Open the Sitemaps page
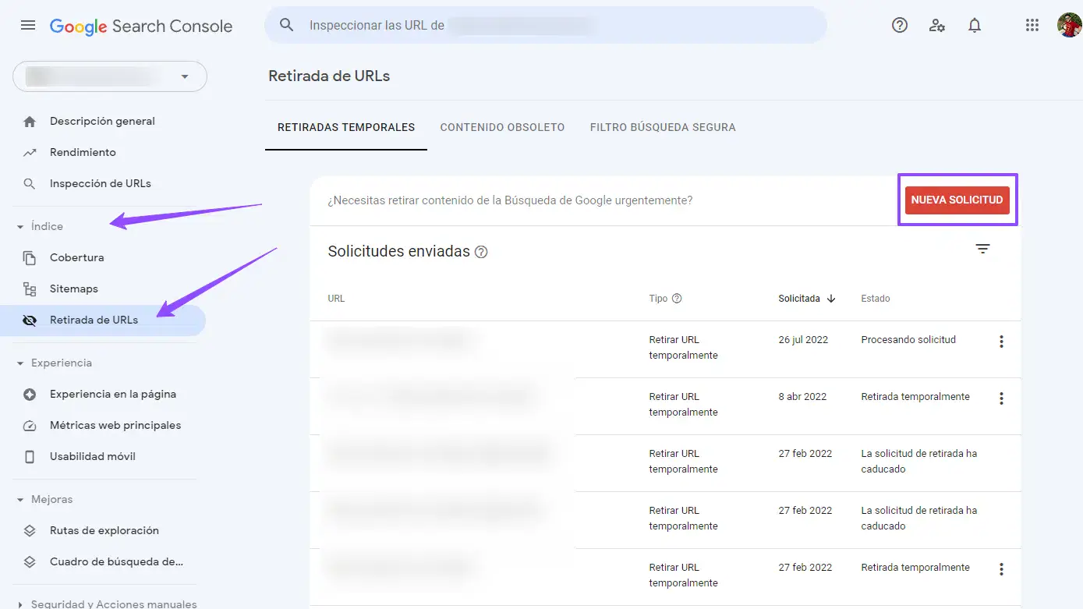 pos(74,289)
